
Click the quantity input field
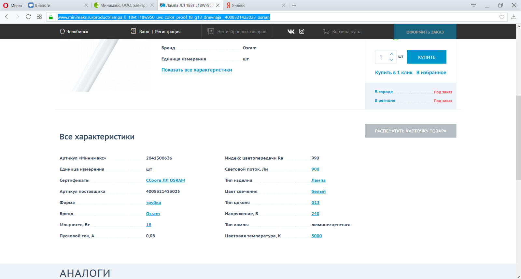[381, 57]
